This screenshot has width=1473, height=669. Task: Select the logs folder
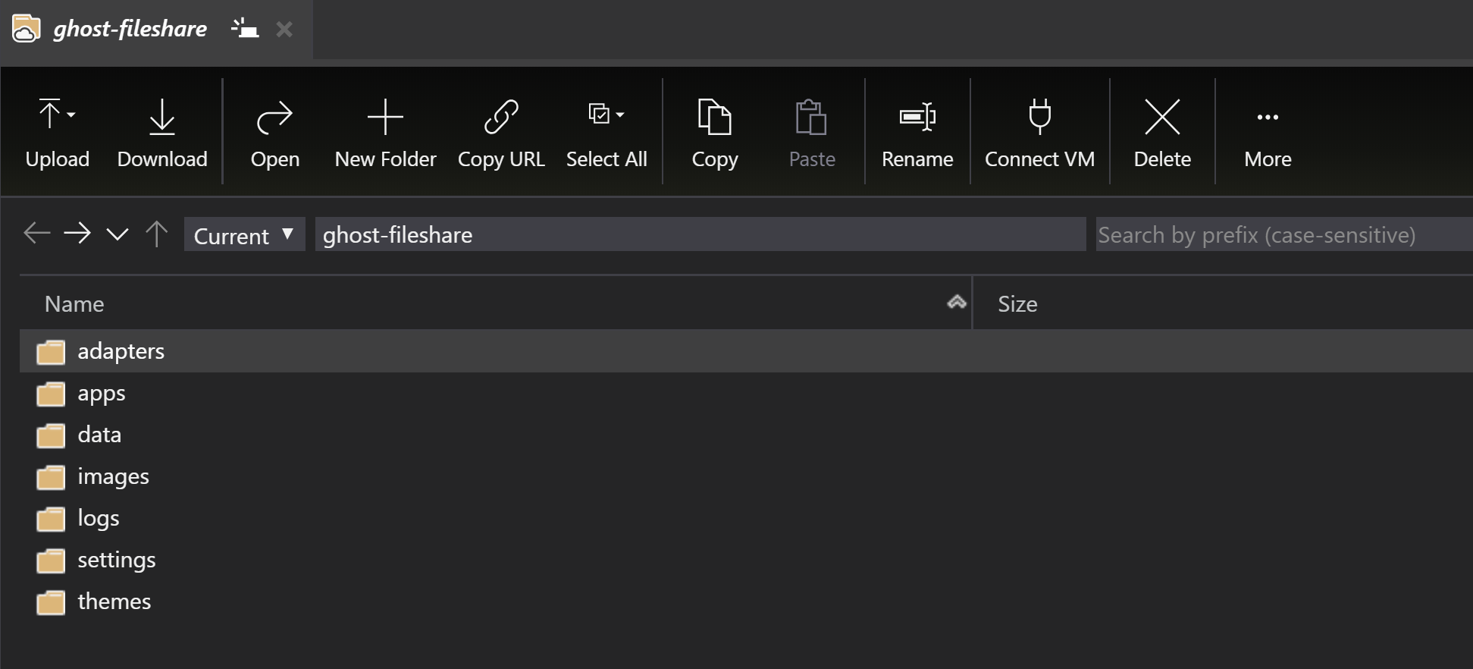[x=746, y=518]
